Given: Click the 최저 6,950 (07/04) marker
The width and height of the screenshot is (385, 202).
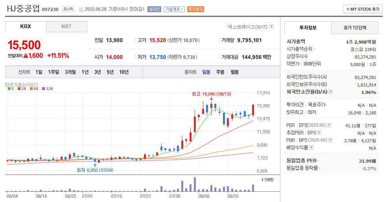Looking at the screenshot, I should (x=95, y=170).
